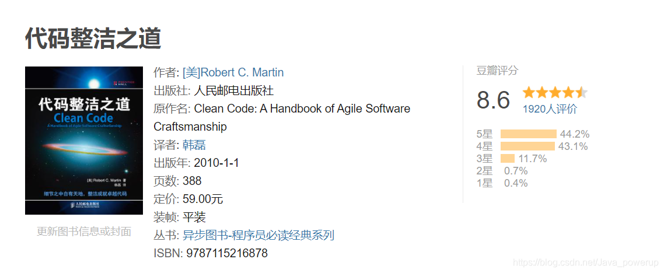Click the 豆瓣评分 label
Viewport: 664px width, 273px height.
497,71
